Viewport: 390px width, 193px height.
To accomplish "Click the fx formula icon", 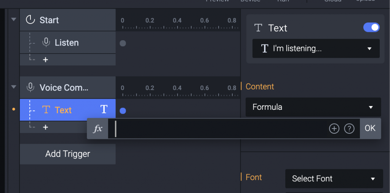I will (98, 128).
